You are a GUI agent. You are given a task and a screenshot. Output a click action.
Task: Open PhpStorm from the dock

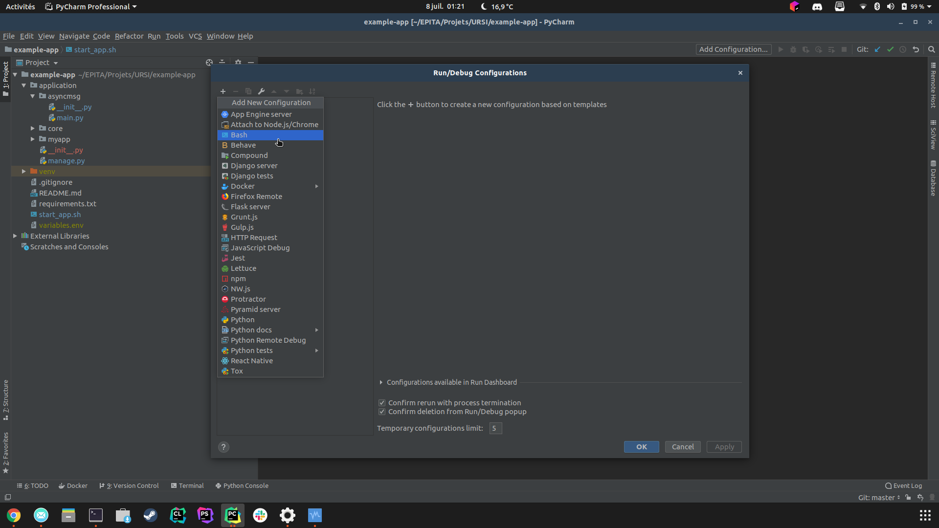tap(205, 515)
